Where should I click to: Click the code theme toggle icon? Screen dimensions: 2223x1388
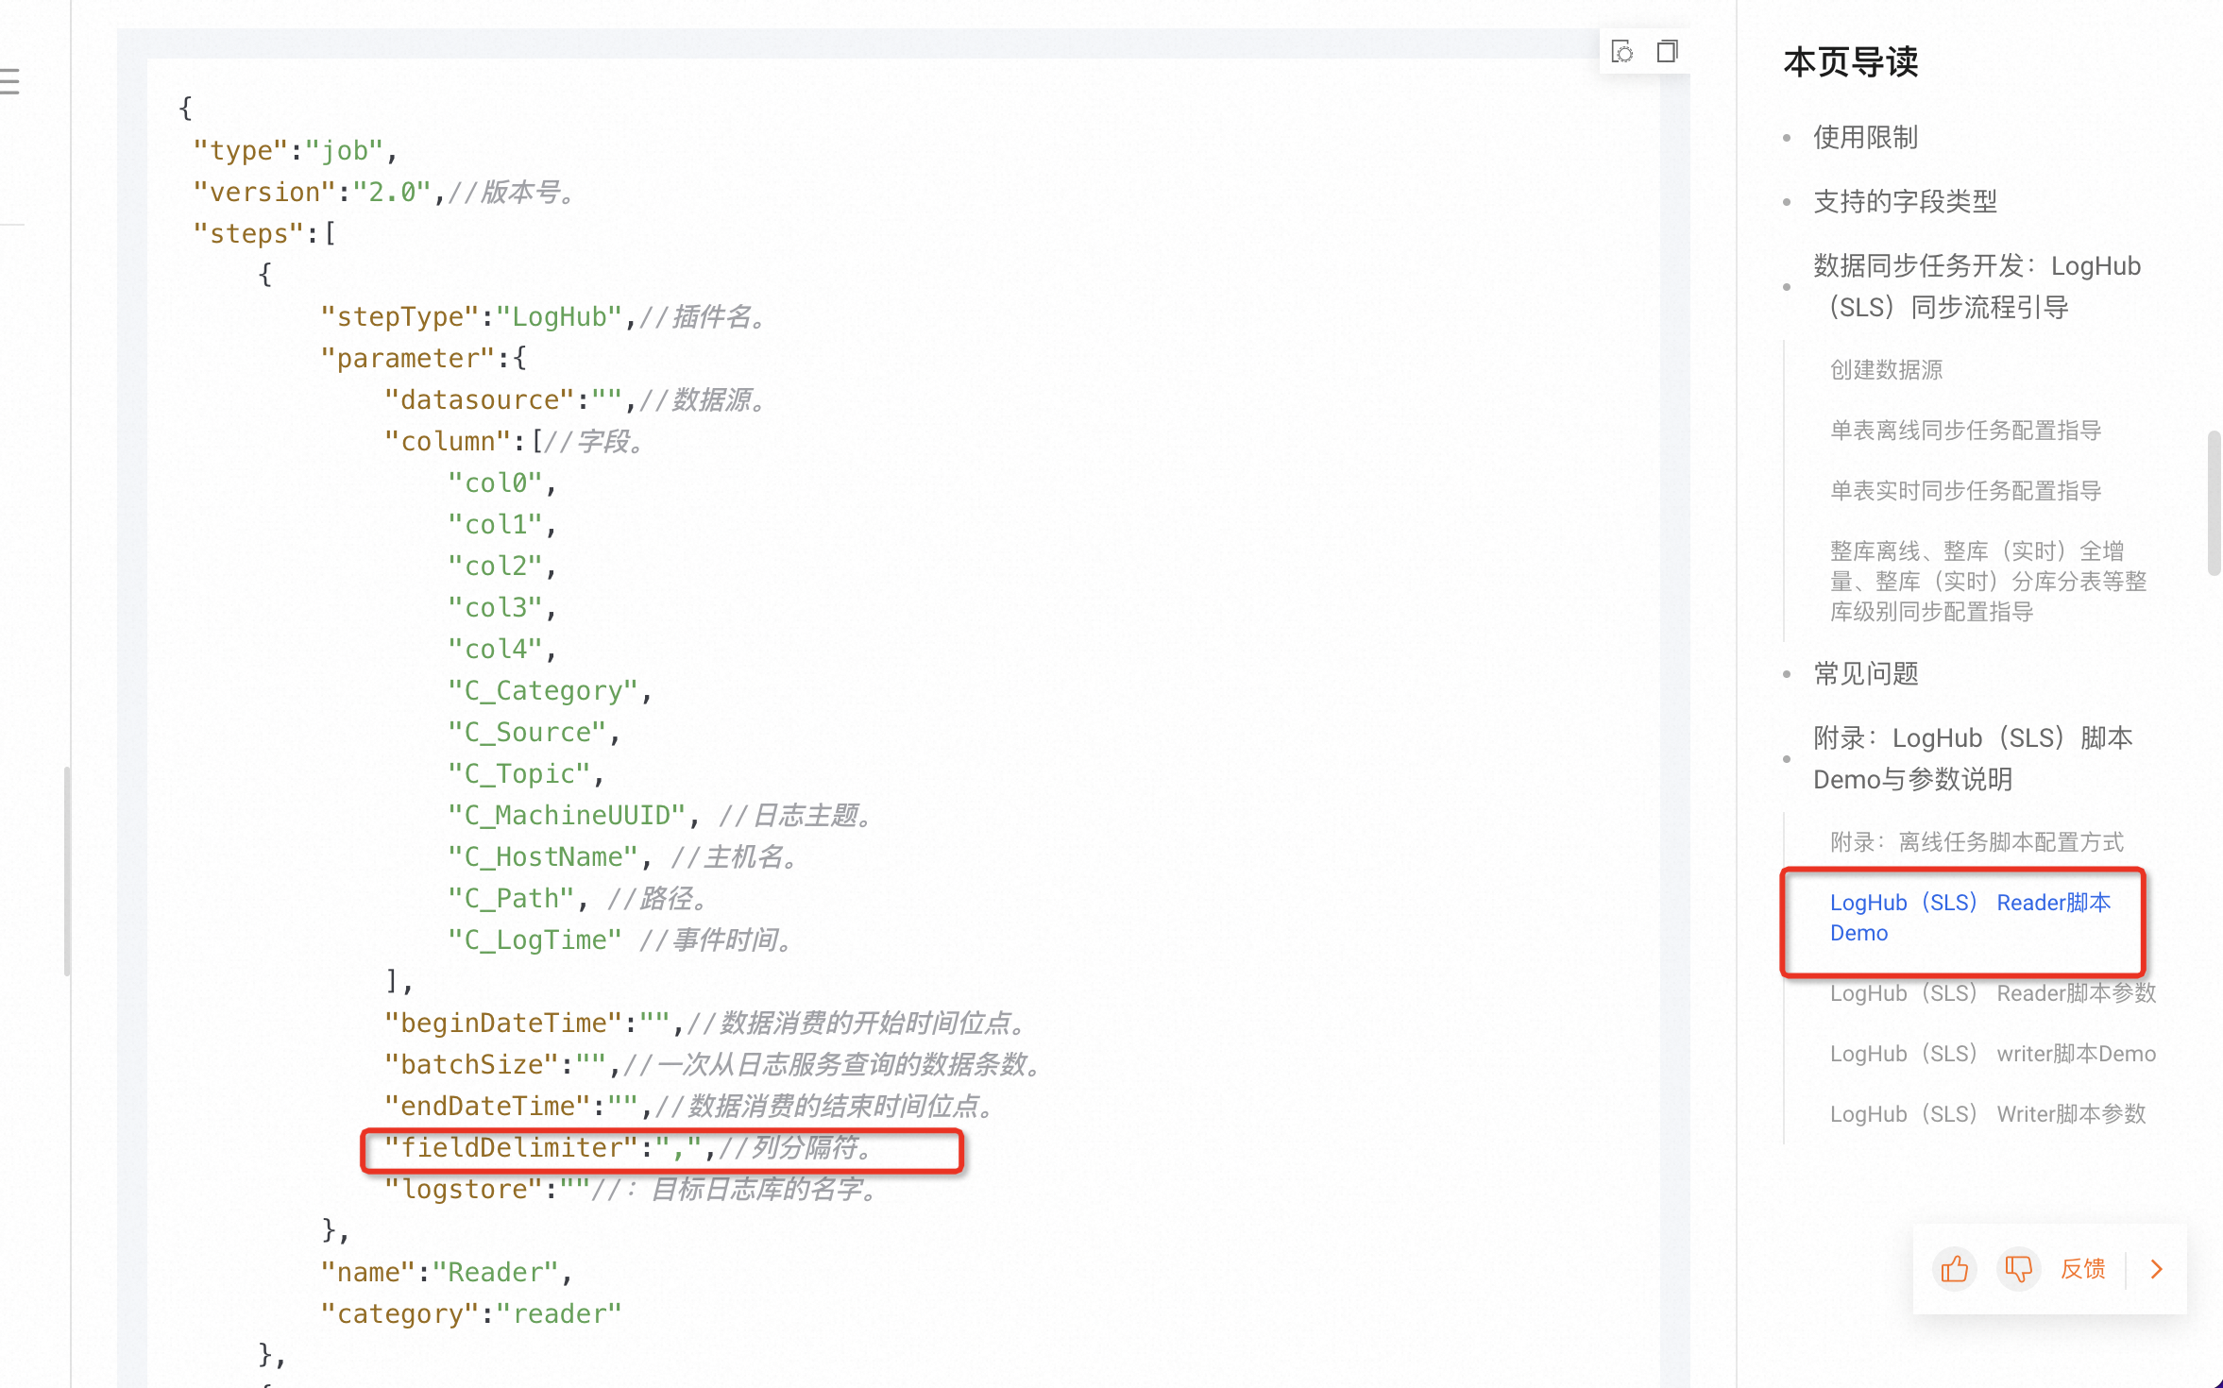pyautogui.click(x=1622, y=52)
